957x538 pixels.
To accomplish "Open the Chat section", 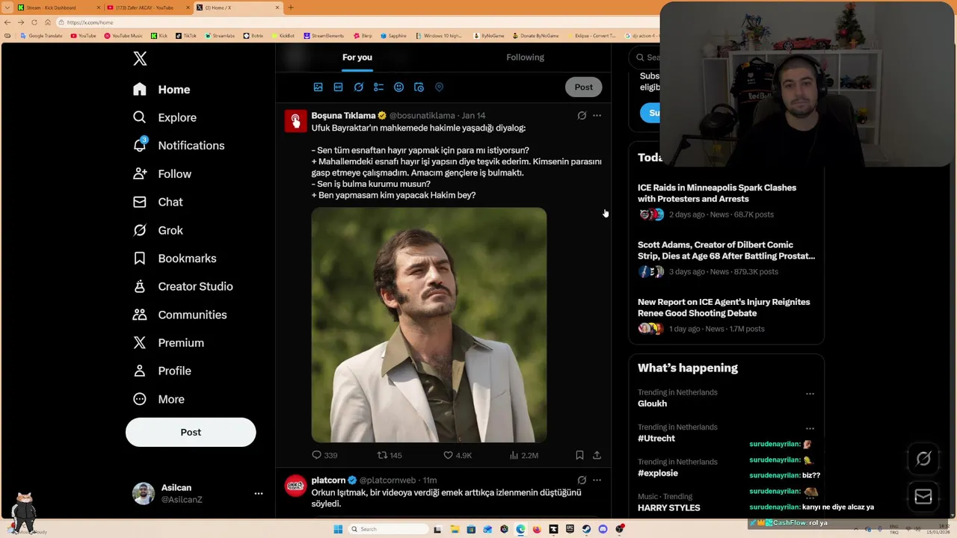I will coord(158,202).
